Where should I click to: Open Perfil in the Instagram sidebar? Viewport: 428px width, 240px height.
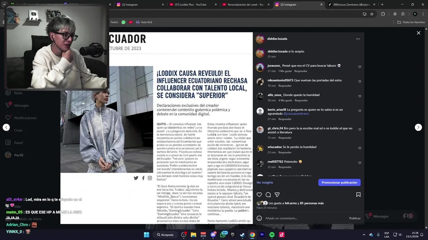click(x=14, y=155)
